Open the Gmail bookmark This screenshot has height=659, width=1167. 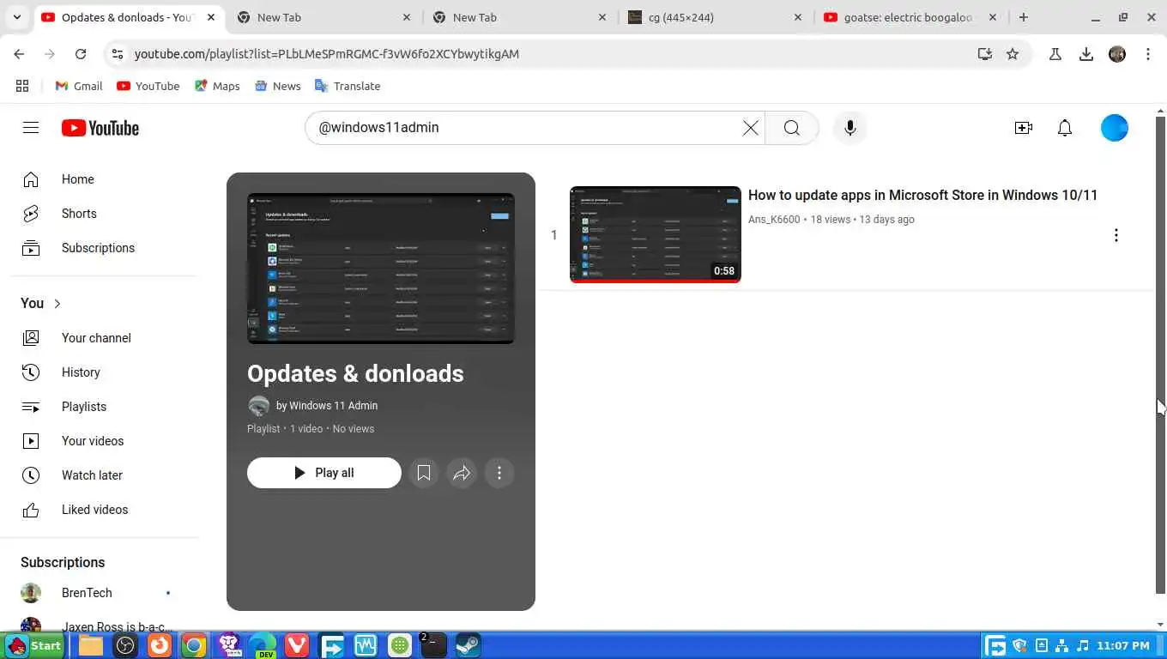[x=79, y=86]
